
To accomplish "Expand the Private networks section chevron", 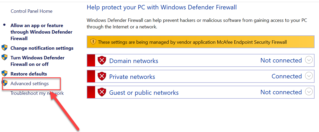I will coord(309,76).
